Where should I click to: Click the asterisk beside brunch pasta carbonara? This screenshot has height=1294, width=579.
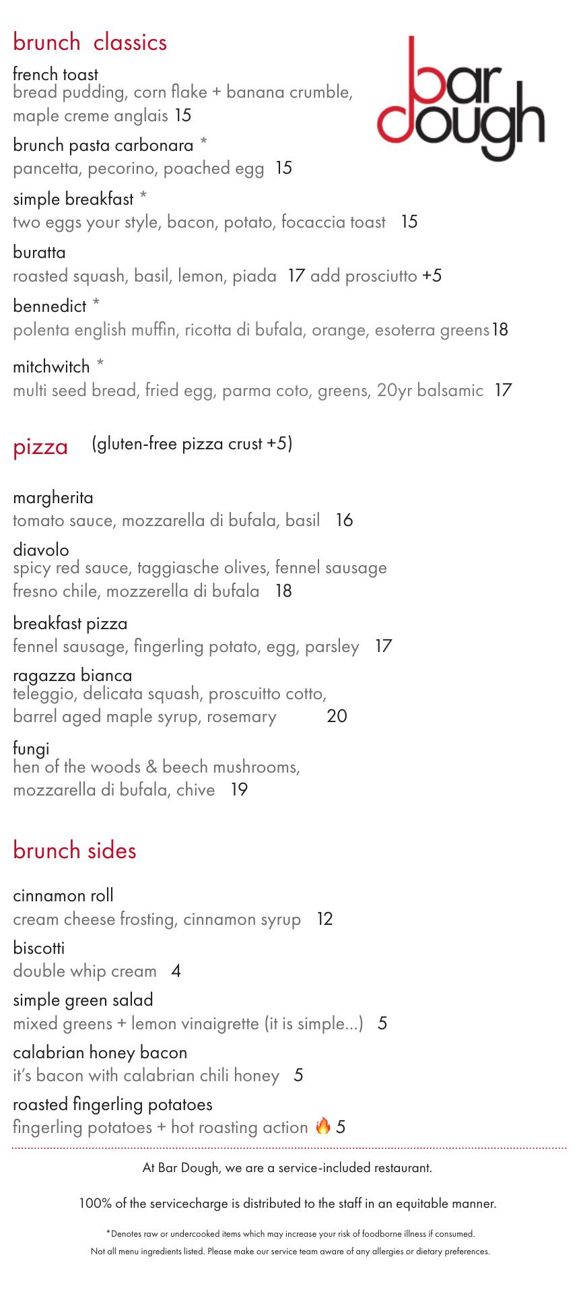pos(203,143)
